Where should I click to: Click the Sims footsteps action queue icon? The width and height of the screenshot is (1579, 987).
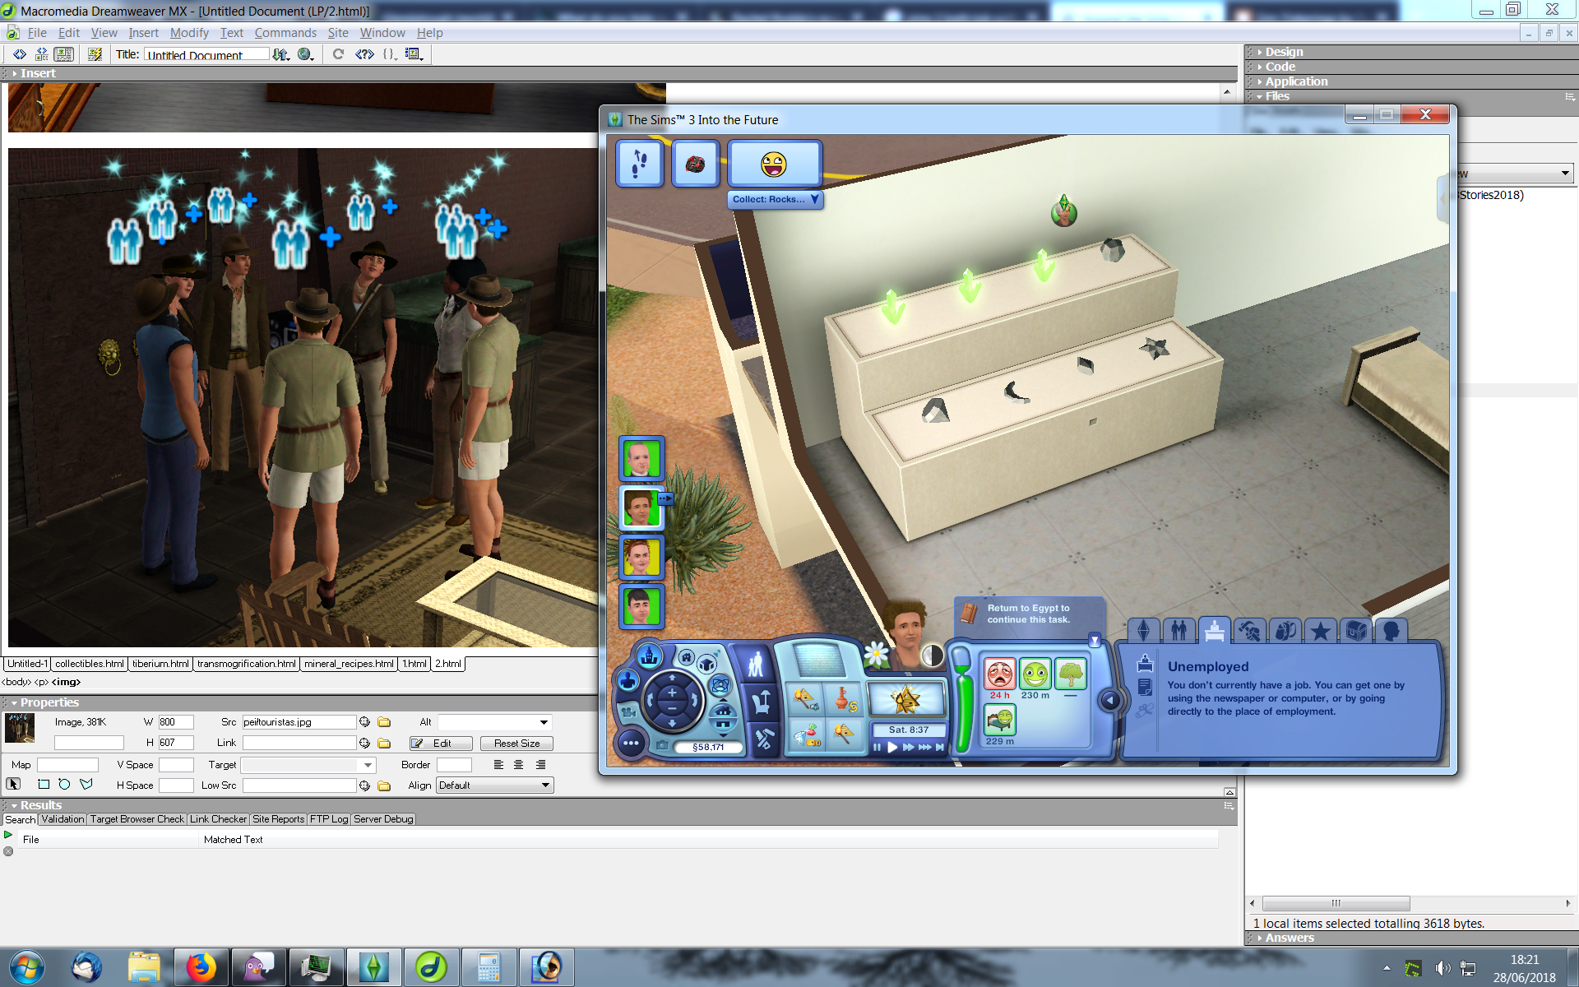point(640,164)
